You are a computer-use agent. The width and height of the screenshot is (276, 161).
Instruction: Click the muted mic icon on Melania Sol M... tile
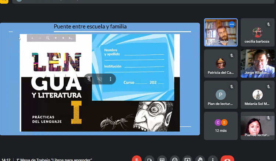click(x=268, y=87)
